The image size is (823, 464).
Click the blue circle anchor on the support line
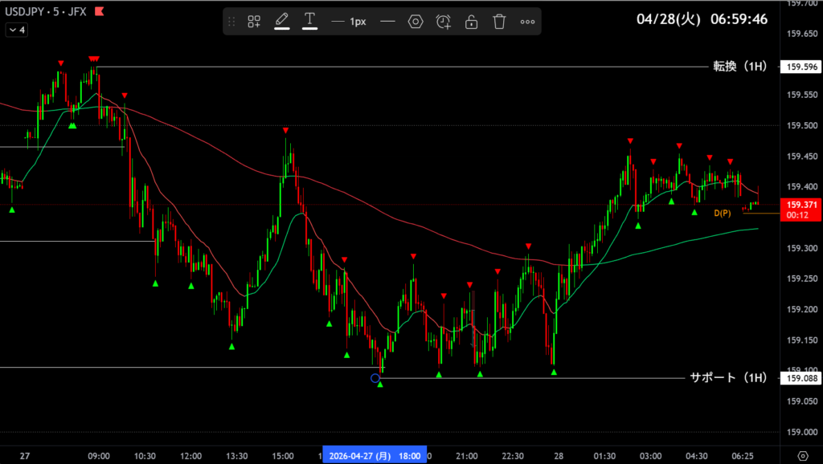375,378
